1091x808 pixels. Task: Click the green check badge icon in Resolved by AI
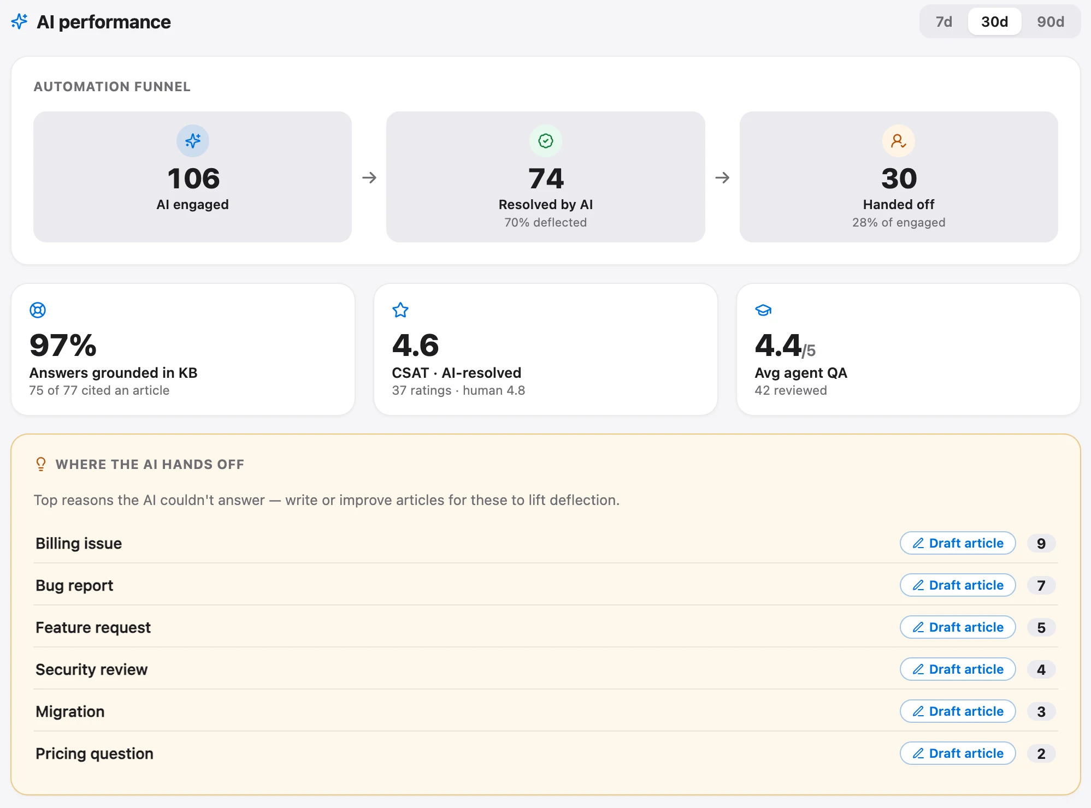[546, 141]
